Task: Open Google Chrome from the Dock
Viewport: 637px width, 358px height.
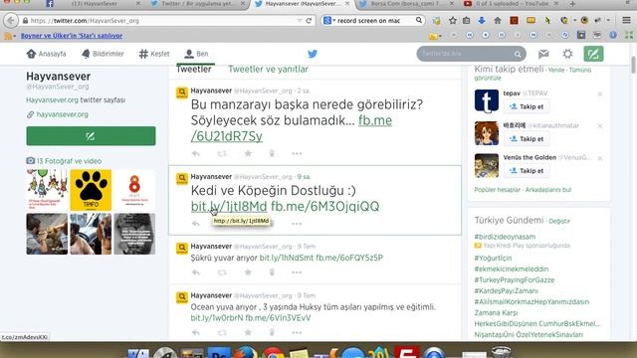Action: [273, 353]
